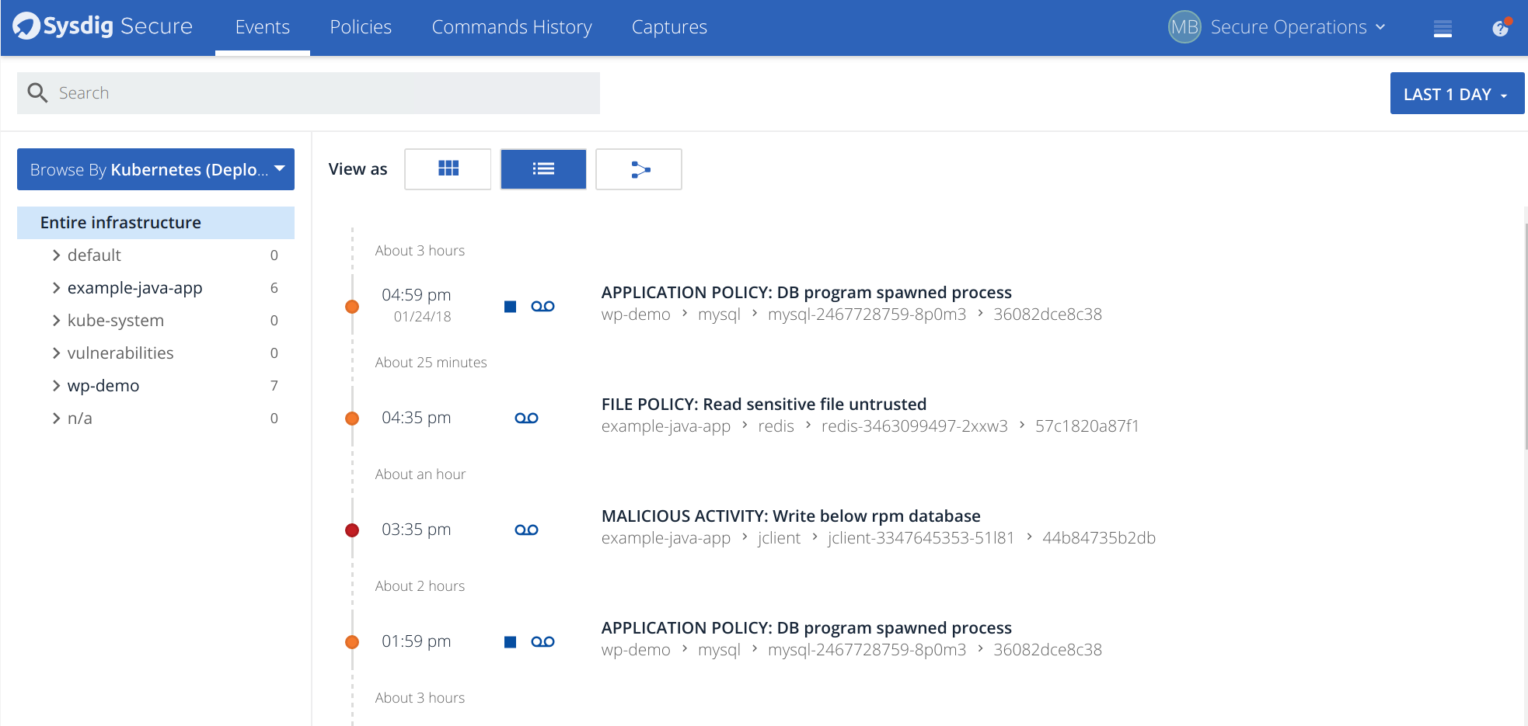Screen dimensions: 1528x726
Task: Open MALICIOUS ACTIVITY Write below rpm database event
Action: [790, 516]
